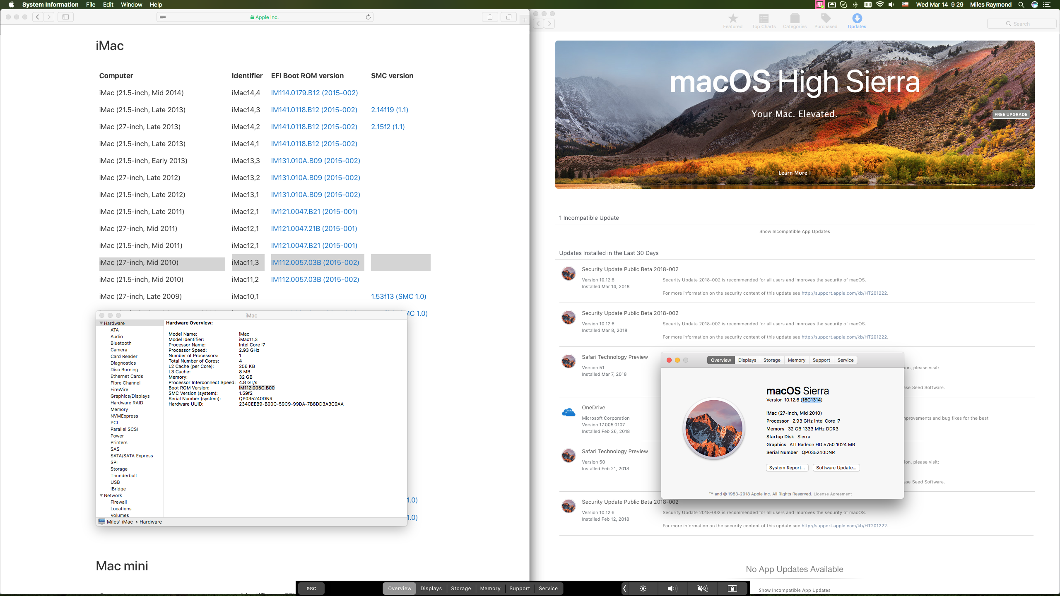Open Safari reader view icon

click(163, 17)
